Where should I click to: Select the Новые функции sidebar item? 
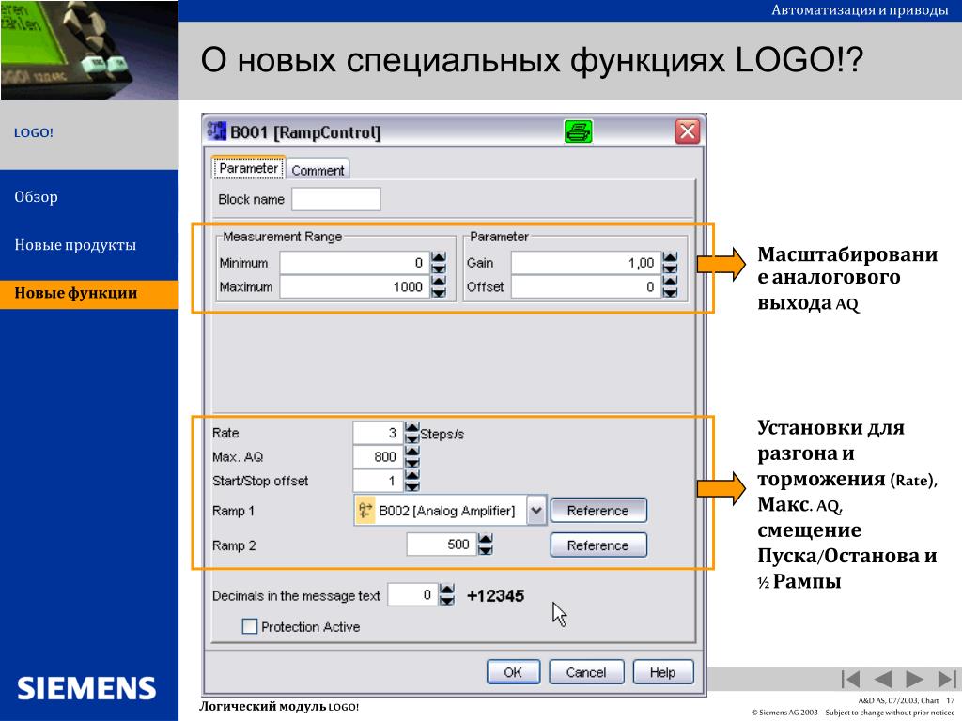[89, 294]
